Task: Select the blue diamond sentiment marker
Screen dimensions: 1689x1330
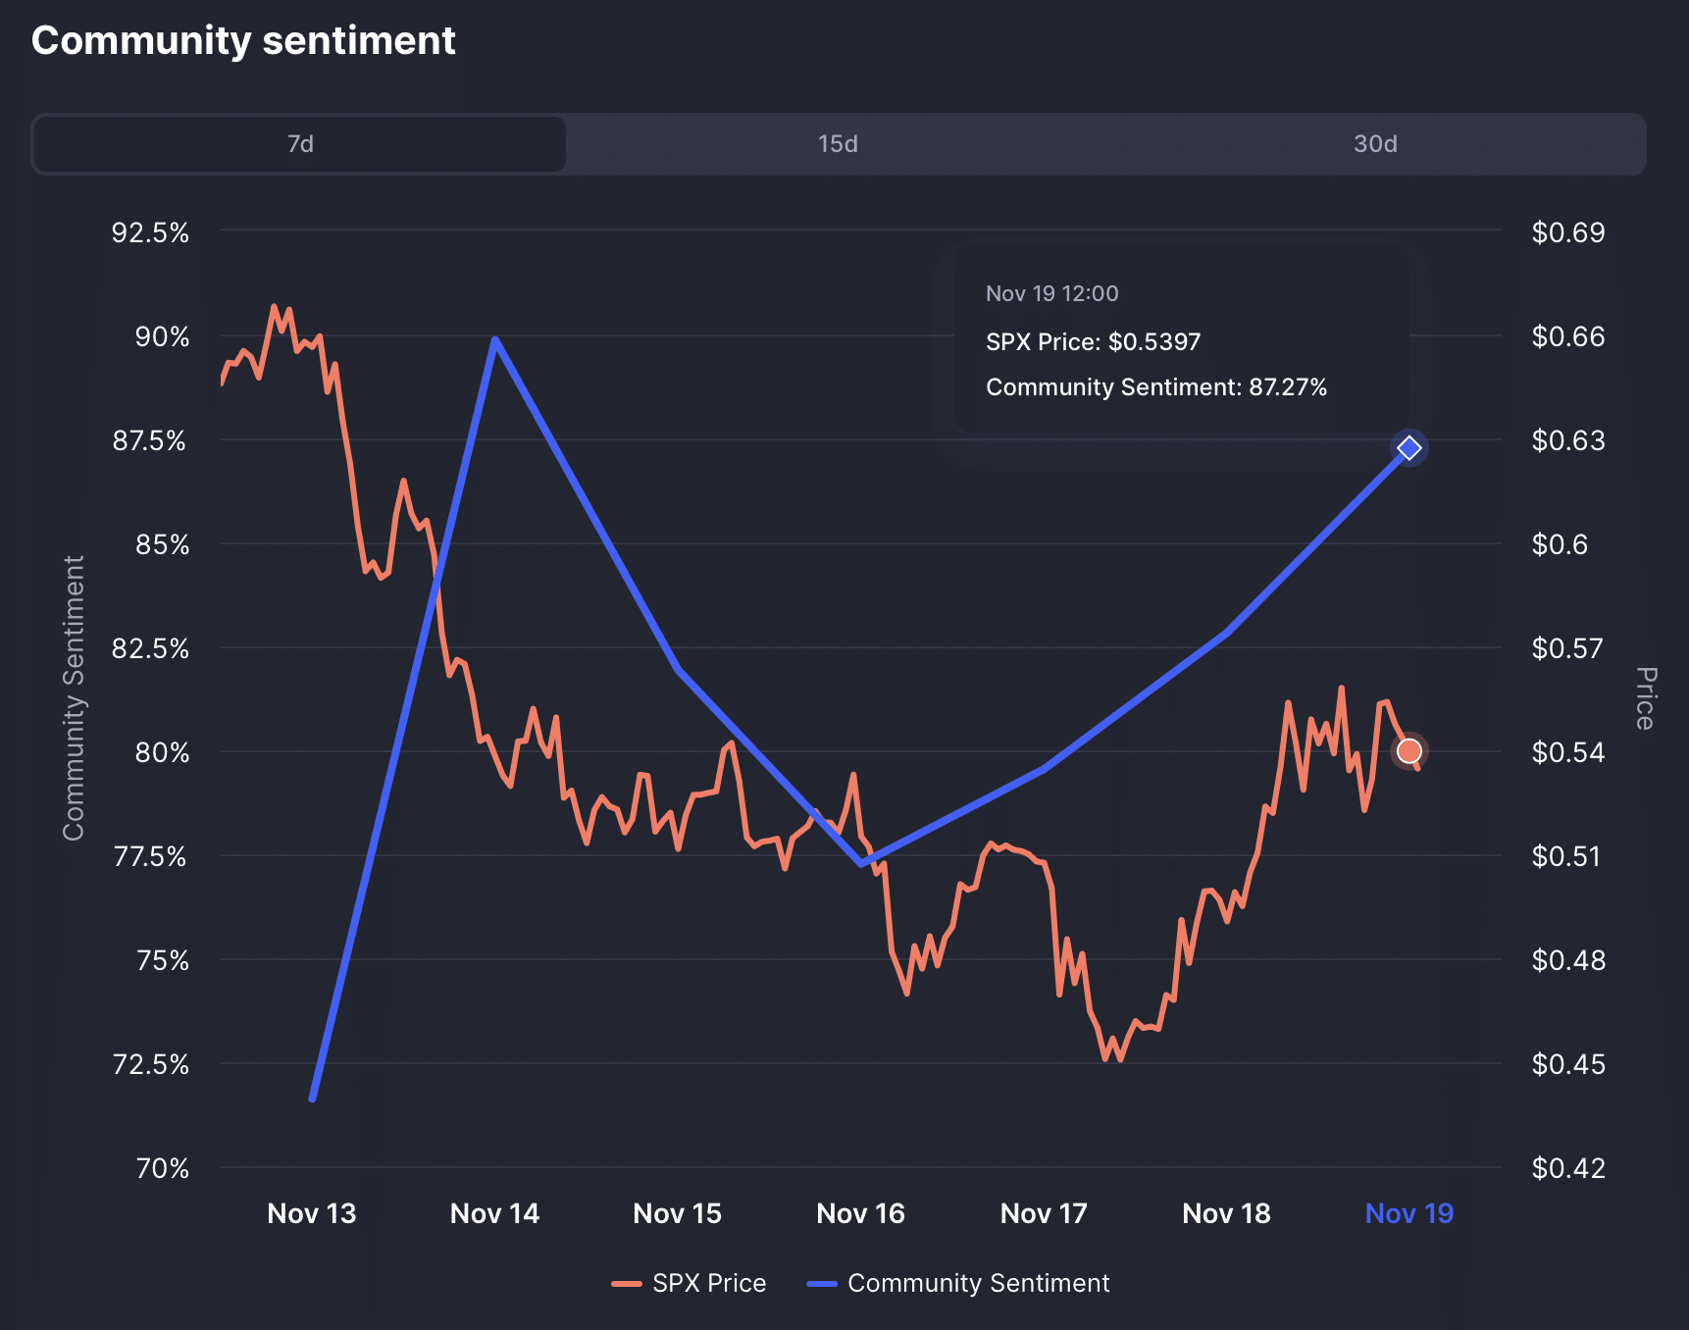Action: [x=1409, y=447]
